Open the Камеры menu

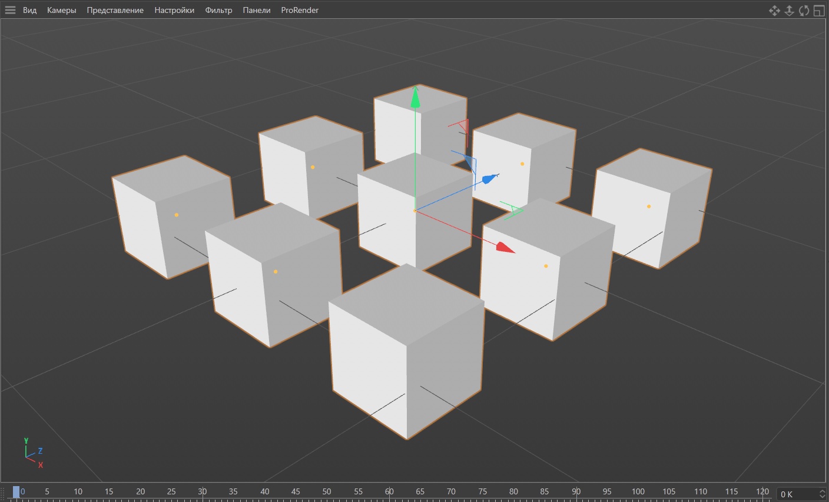coord(61,10)
